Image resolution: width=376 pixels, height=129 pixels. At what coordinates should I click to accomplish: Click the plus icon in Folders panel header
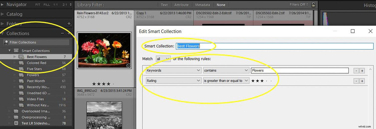tap(69, 24)
